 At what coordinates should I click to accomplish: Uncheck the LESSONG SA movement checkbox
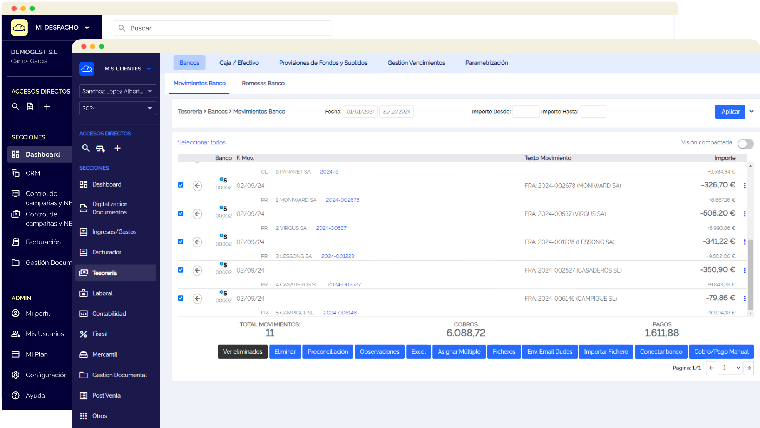pyautogui.click(x=181, y=241)
